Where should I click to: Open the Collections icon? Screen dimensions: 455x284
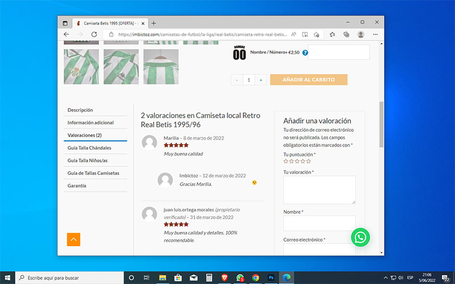point(346,35)
